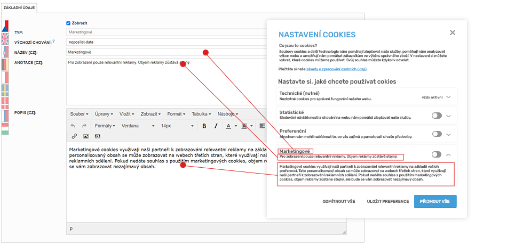Click Odmítnout vše button

click(339, 201)
